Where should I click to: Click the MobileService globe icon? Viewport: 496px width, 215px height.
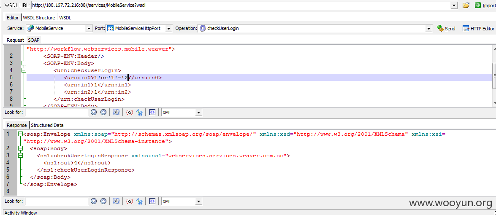tap(31, 28)
